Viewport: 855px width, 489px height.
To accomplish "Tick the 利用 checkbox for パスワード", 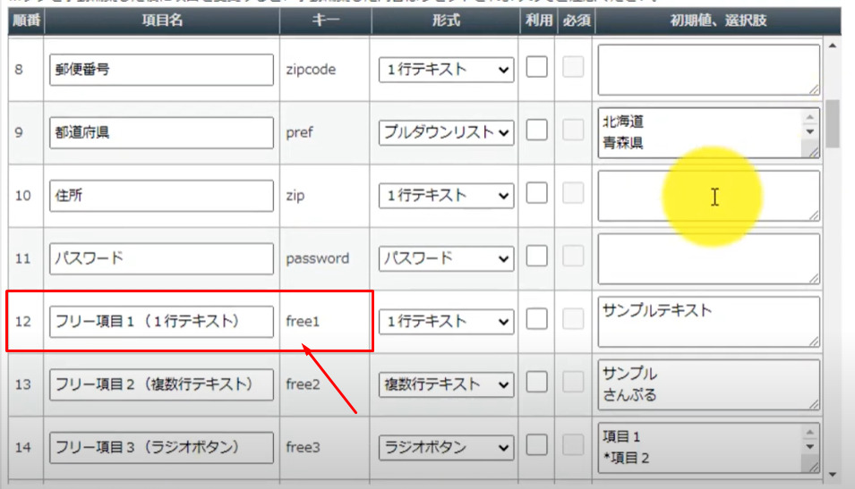I will click(x=537, y=257).
